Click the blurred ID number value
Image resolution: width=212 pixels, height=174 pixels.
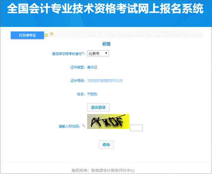pyautogui.click(x=105, y=81)
